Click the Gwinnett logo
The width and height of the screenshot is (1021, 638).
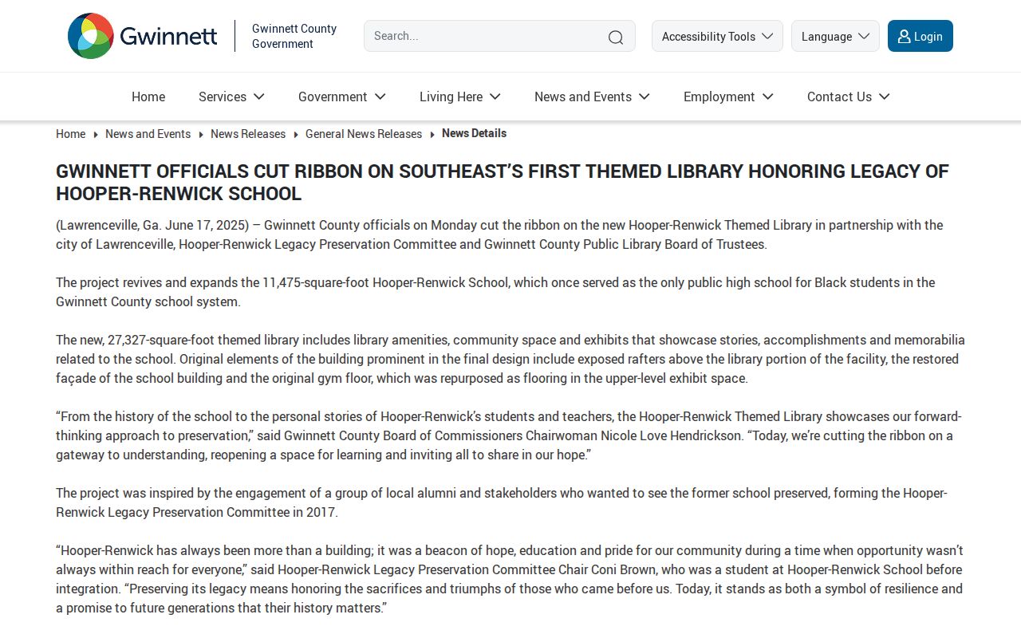point(142,36)
